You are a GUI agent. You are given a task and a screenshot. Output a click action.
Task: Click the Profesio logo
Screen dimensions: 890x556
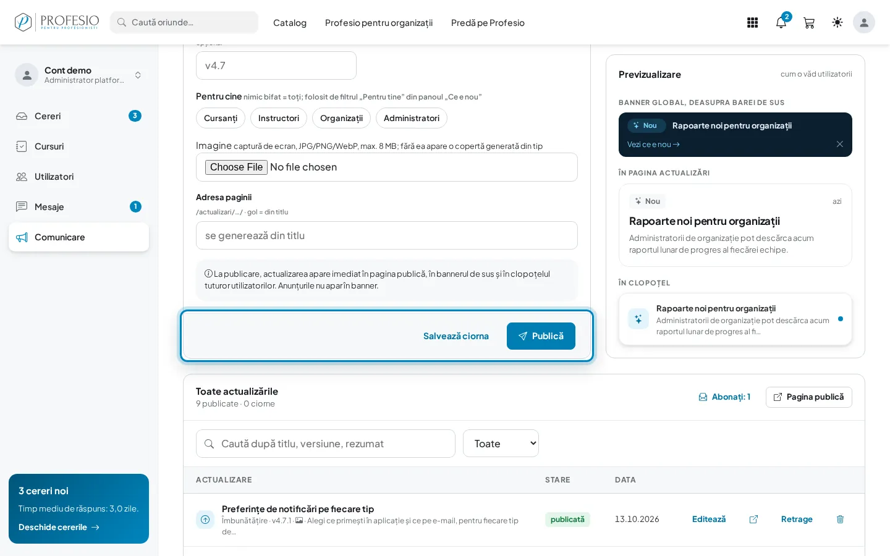point(57,22)
